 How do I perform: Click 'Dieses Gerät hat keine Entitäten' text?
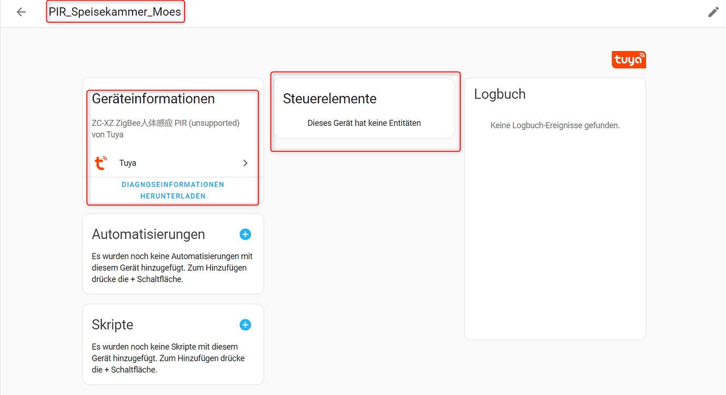tap(364, 123)
